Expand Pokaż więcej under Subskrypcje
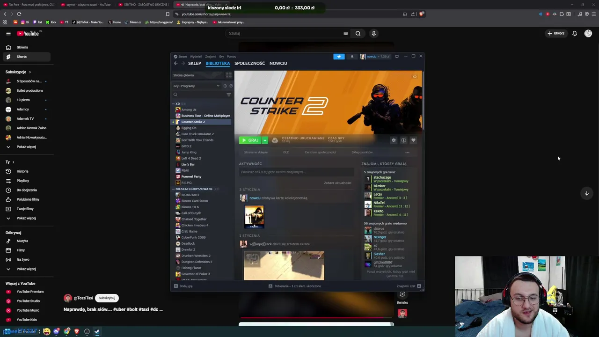The image size is (599, 337). 25,147
